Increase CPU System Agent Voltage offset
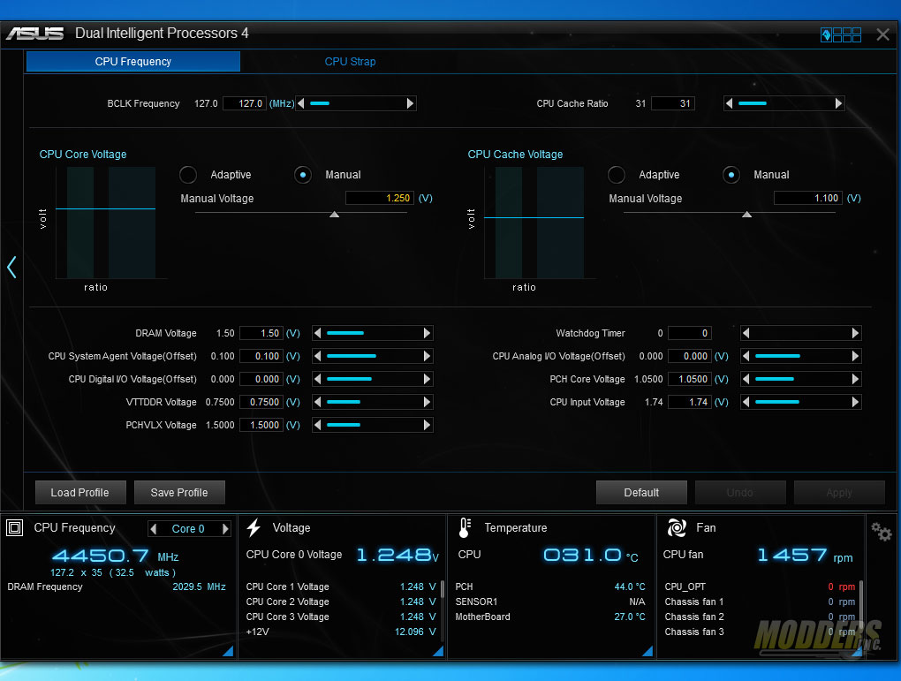The image size is (901, 681). point(427,356)
